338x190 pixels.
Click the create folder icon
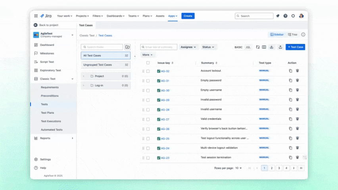point(127,47)
